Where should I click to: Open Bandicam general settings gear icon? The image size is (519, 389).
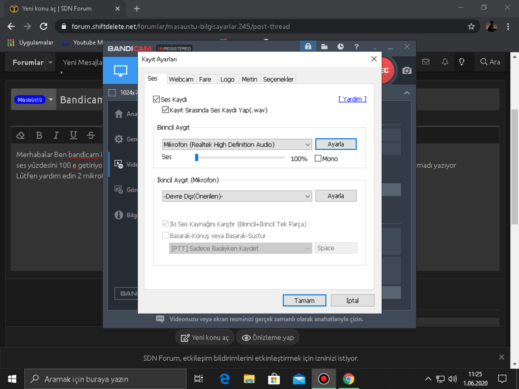[x=119, y=139]
